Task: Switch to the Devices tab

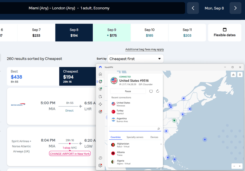Action: coord(154,137)
